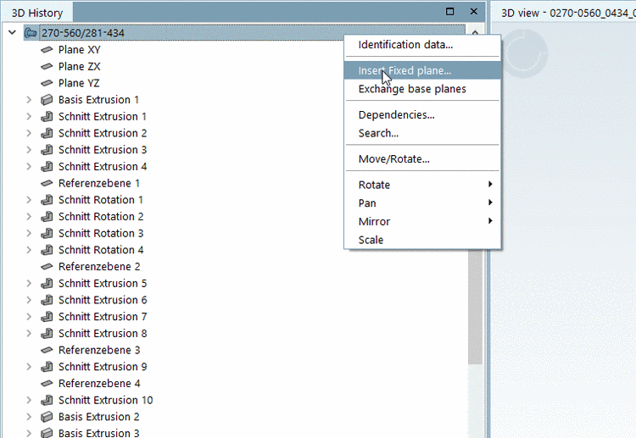
Task: Select the Schnitt Extrusion 10 text
Action: (x=105, y=401)
